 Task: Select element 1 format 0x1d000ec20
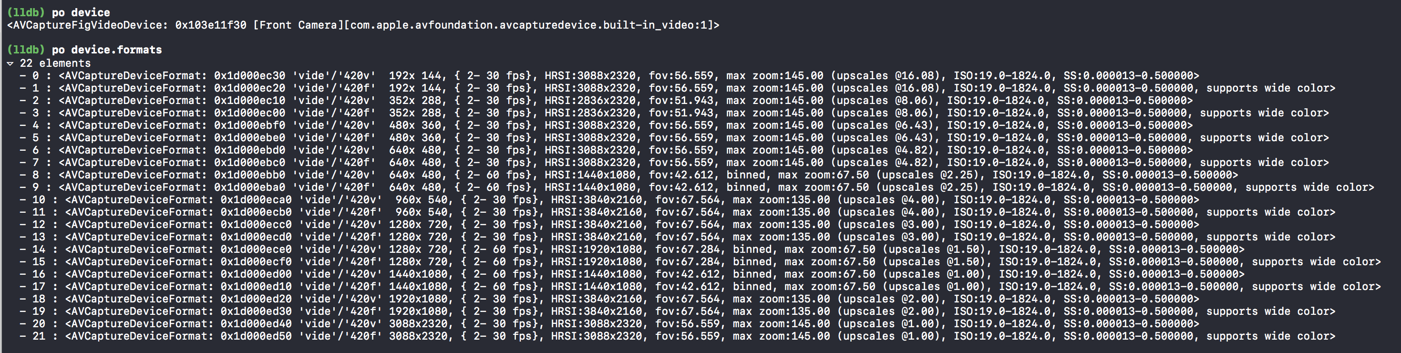tap(677, 88)
